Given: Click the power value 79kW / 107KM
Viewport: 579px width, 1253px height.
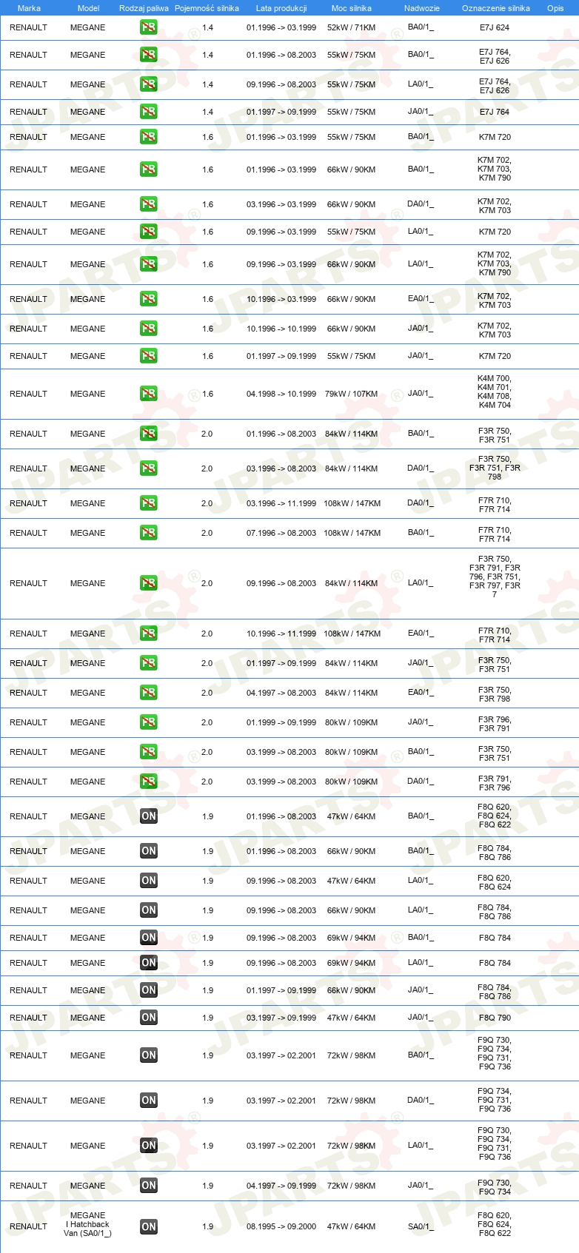Looking at the screenshot, I should 351,394.
